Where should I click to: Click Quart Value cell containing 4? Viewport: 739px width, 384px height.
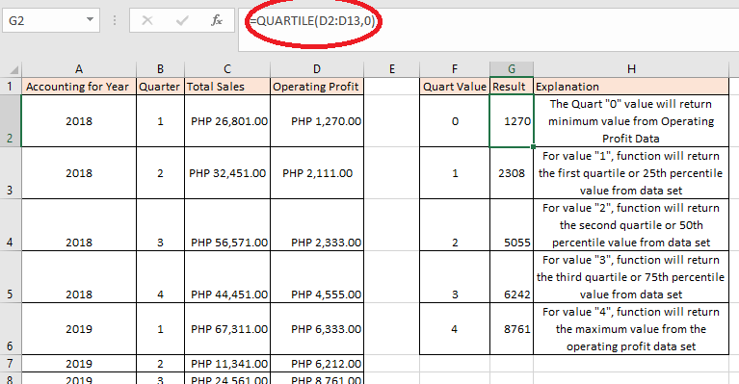pos(455,328)
